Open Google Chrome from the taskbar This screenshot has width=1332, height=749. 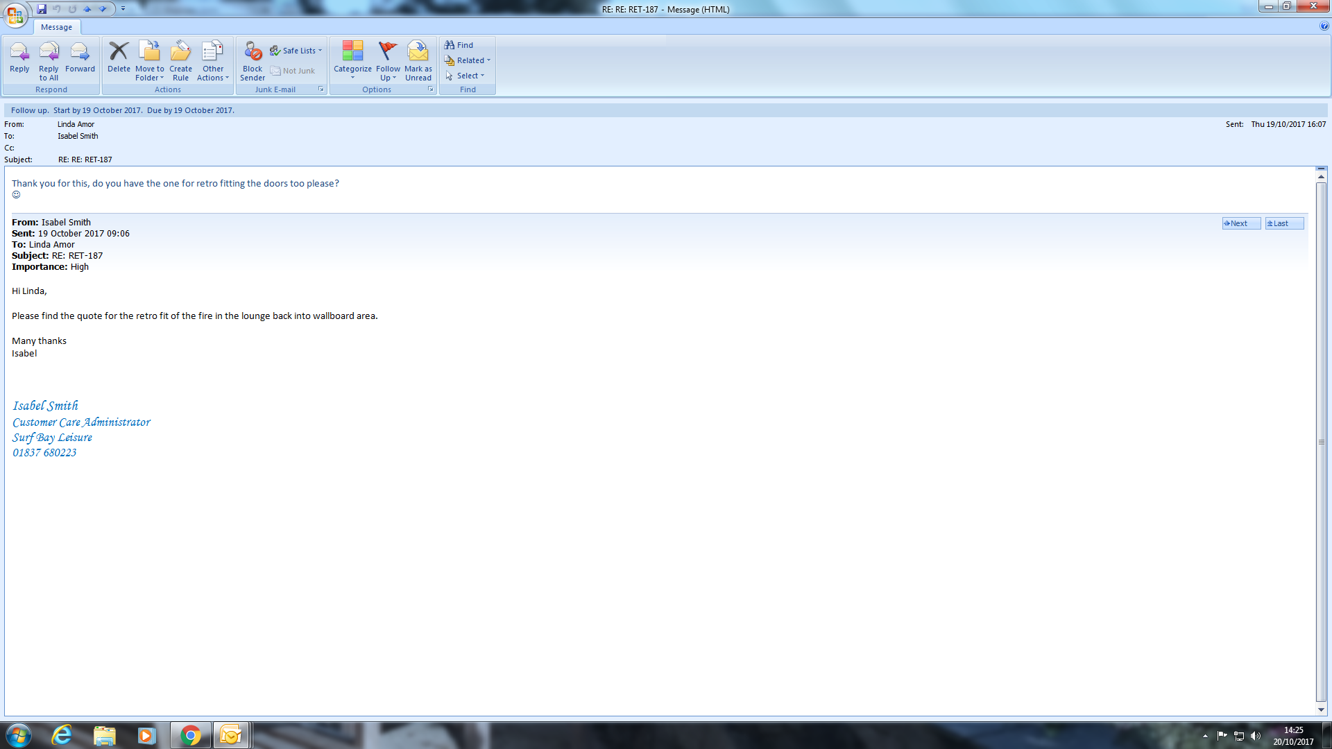[190, 735]
